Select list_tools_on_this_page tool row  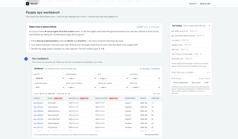tap(191, 54)
